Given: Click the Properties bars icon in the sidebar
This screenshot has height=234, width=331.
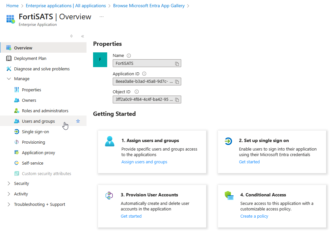Looking at the screenshot, I should [16, 90].
